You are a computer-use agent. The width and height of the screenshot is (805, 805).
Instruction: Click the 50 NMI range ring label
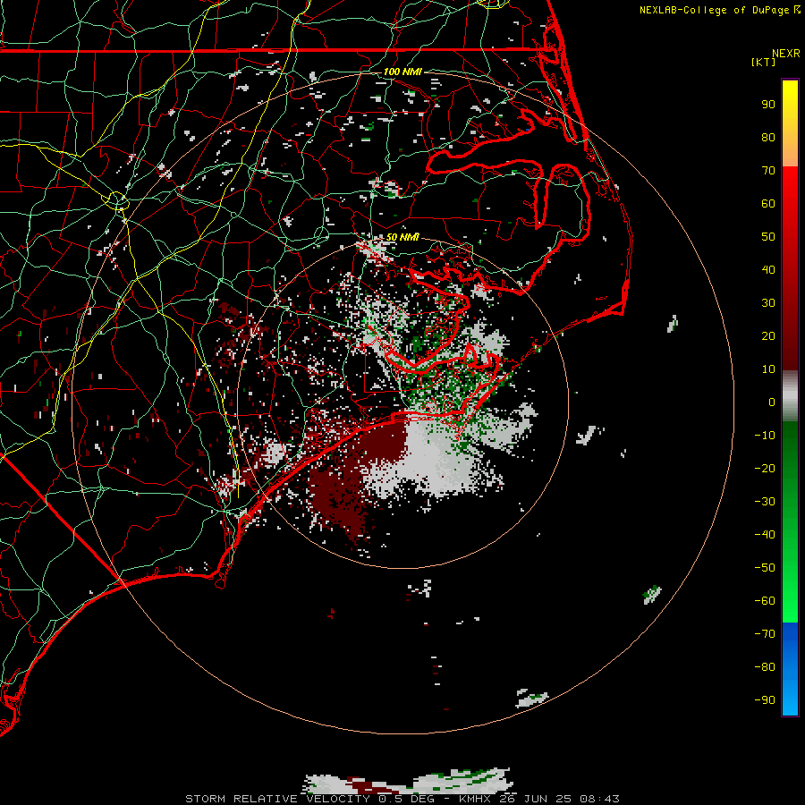click(x=402, y=237)
